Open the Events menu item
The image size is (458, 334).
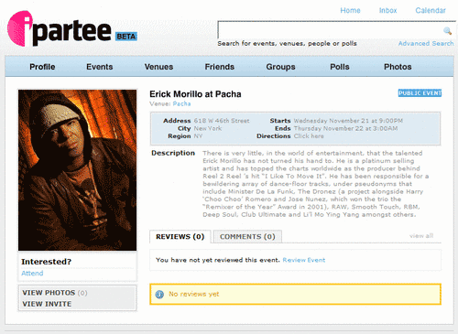(x=100, y=67)
